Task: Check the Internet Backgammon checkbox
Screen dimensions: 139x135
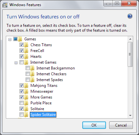Action: tap(28, 68)
